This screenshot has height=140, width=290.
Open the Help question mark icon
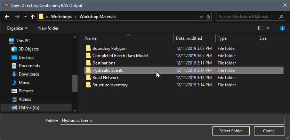(282, 28)
